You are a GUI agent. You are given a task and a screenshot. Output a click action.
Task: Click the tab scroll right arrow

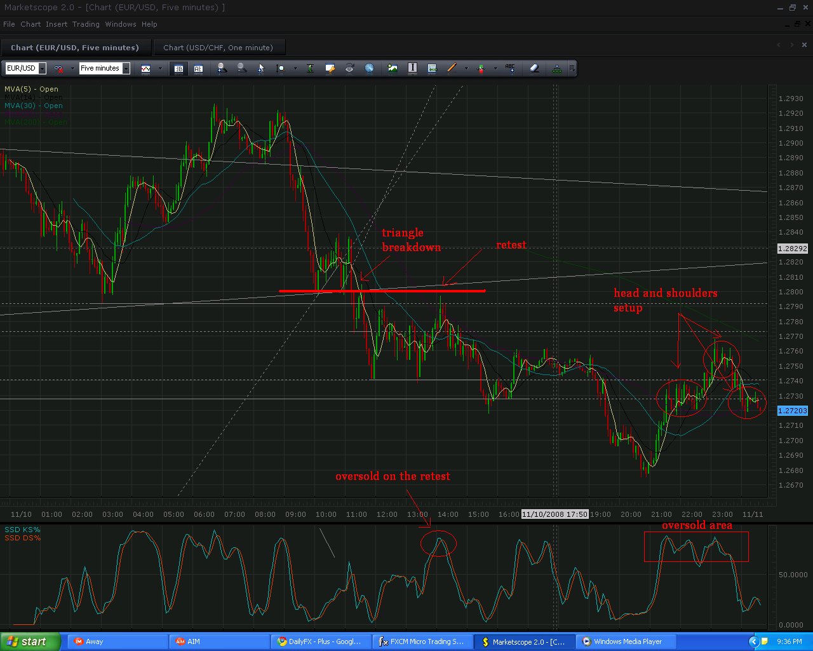click(x=792, y=45)
